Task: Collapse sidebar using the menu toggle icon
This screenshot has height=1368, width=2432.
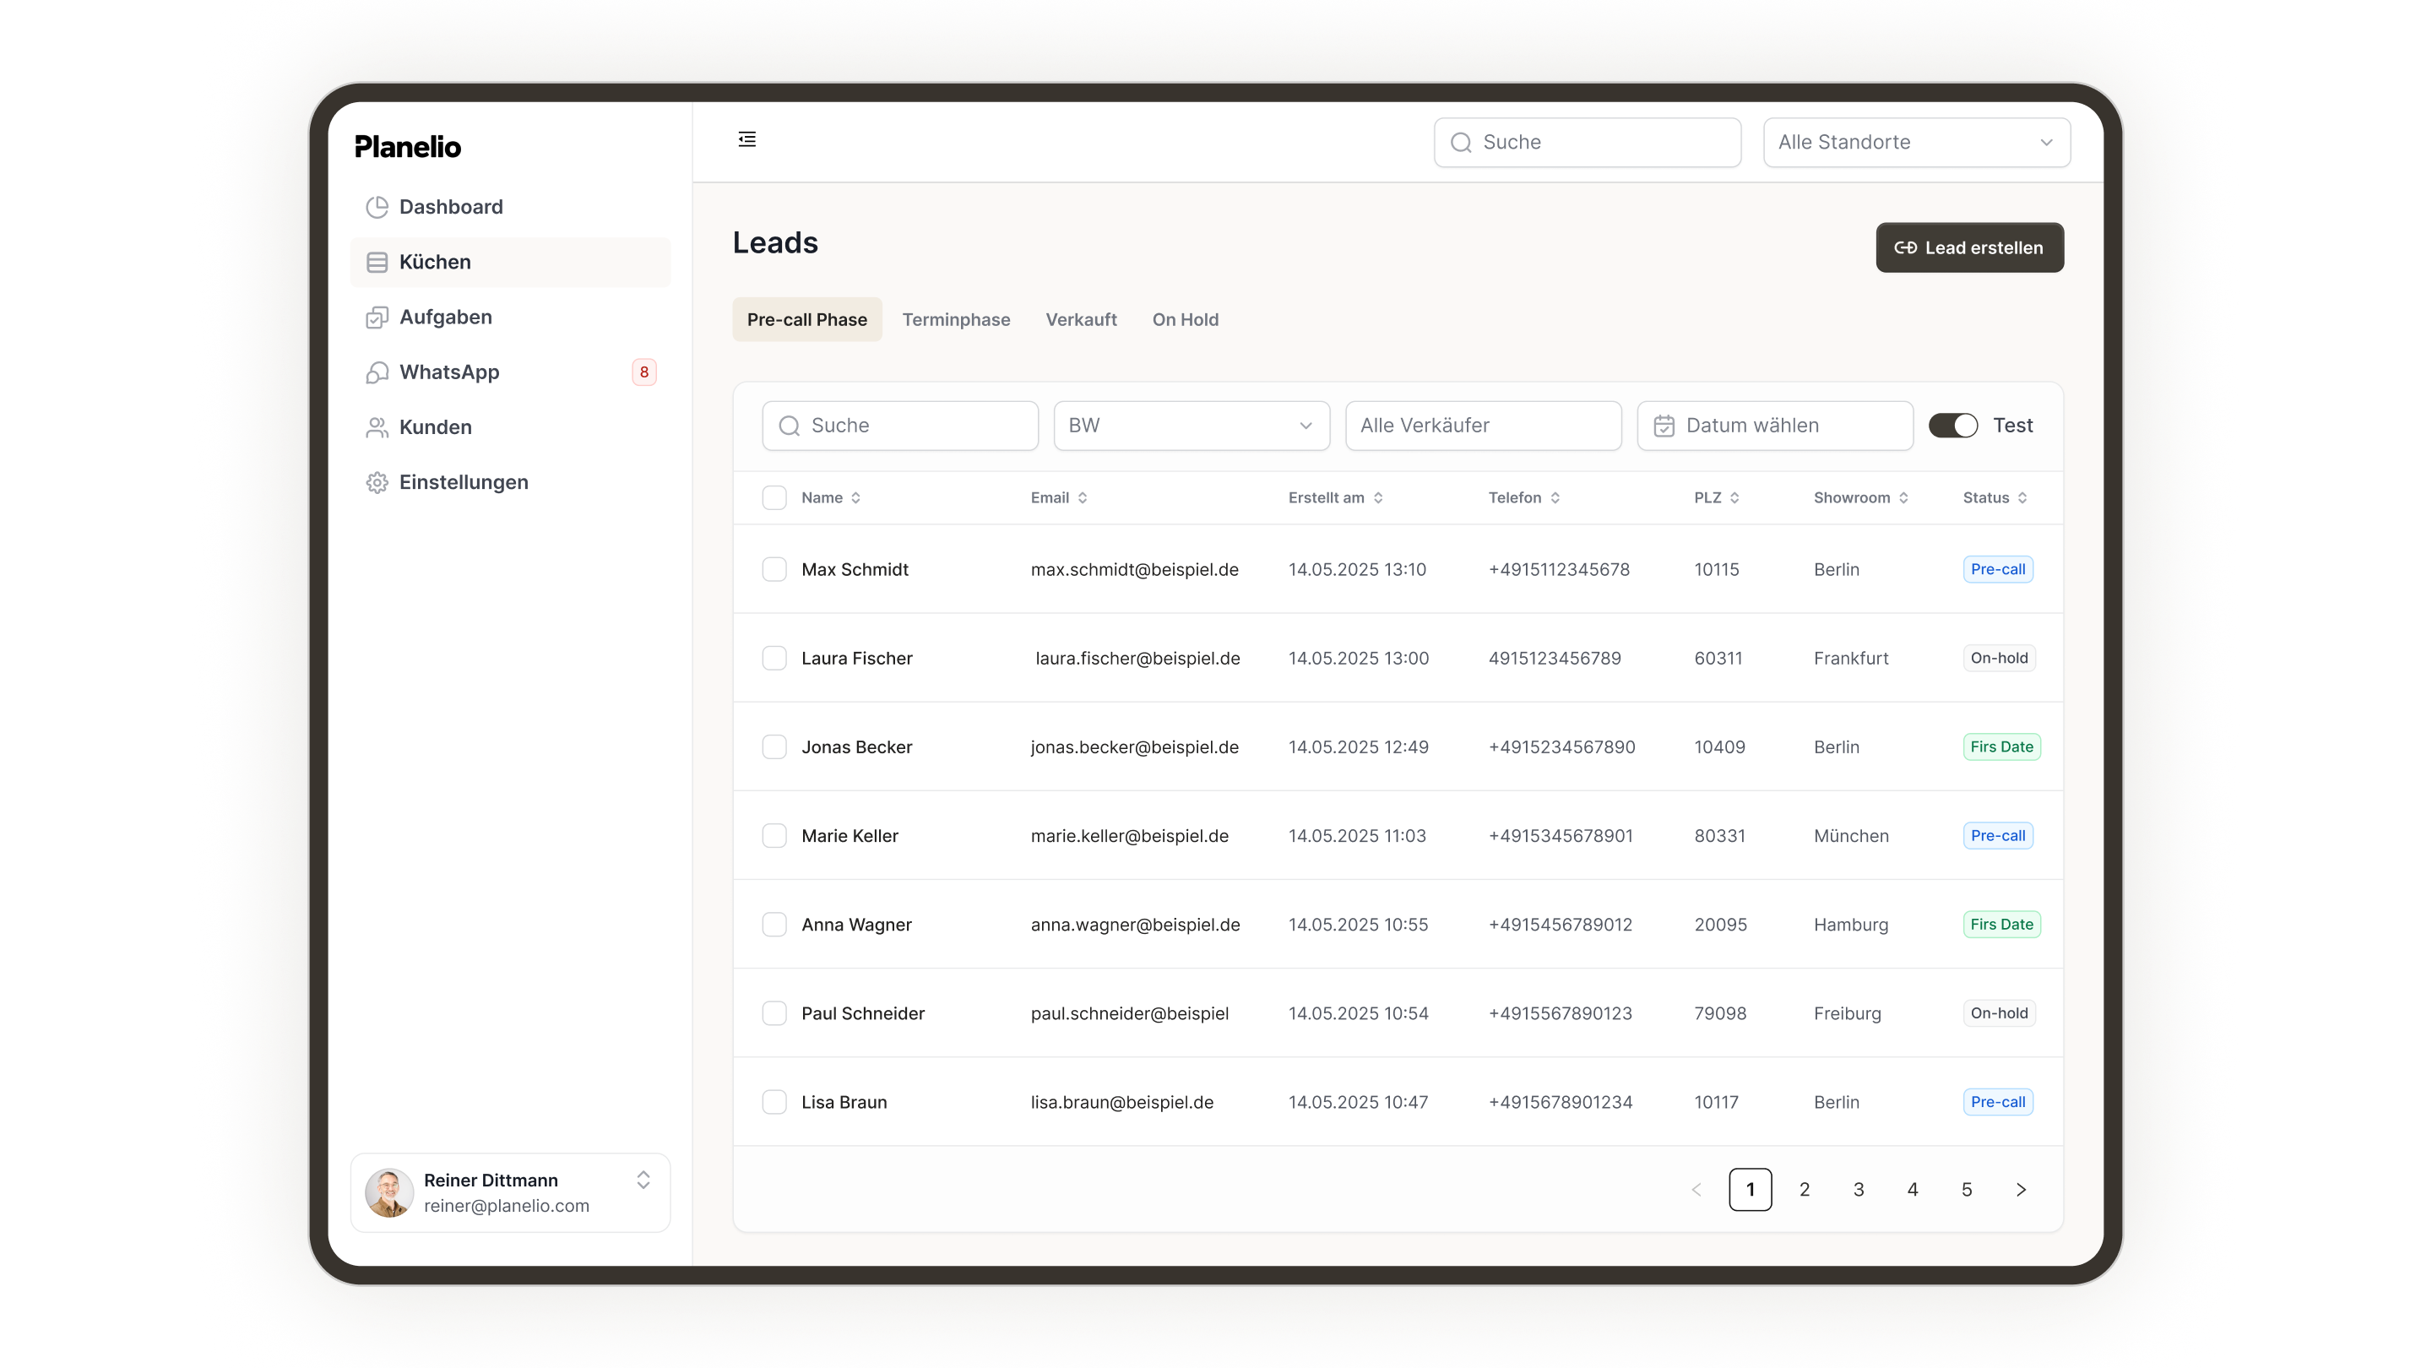Action: [x=746, y=139]
